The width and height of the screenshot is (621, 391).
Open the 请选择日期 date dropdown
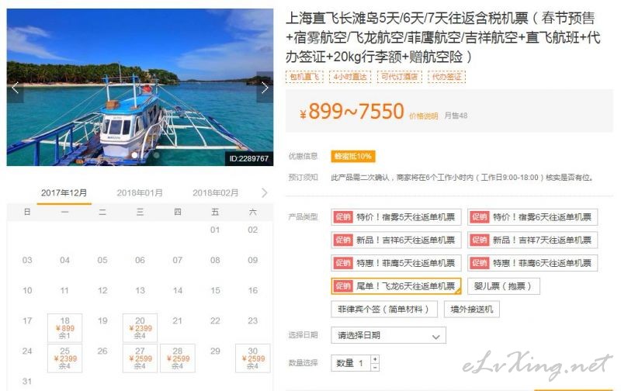point(388,336)
